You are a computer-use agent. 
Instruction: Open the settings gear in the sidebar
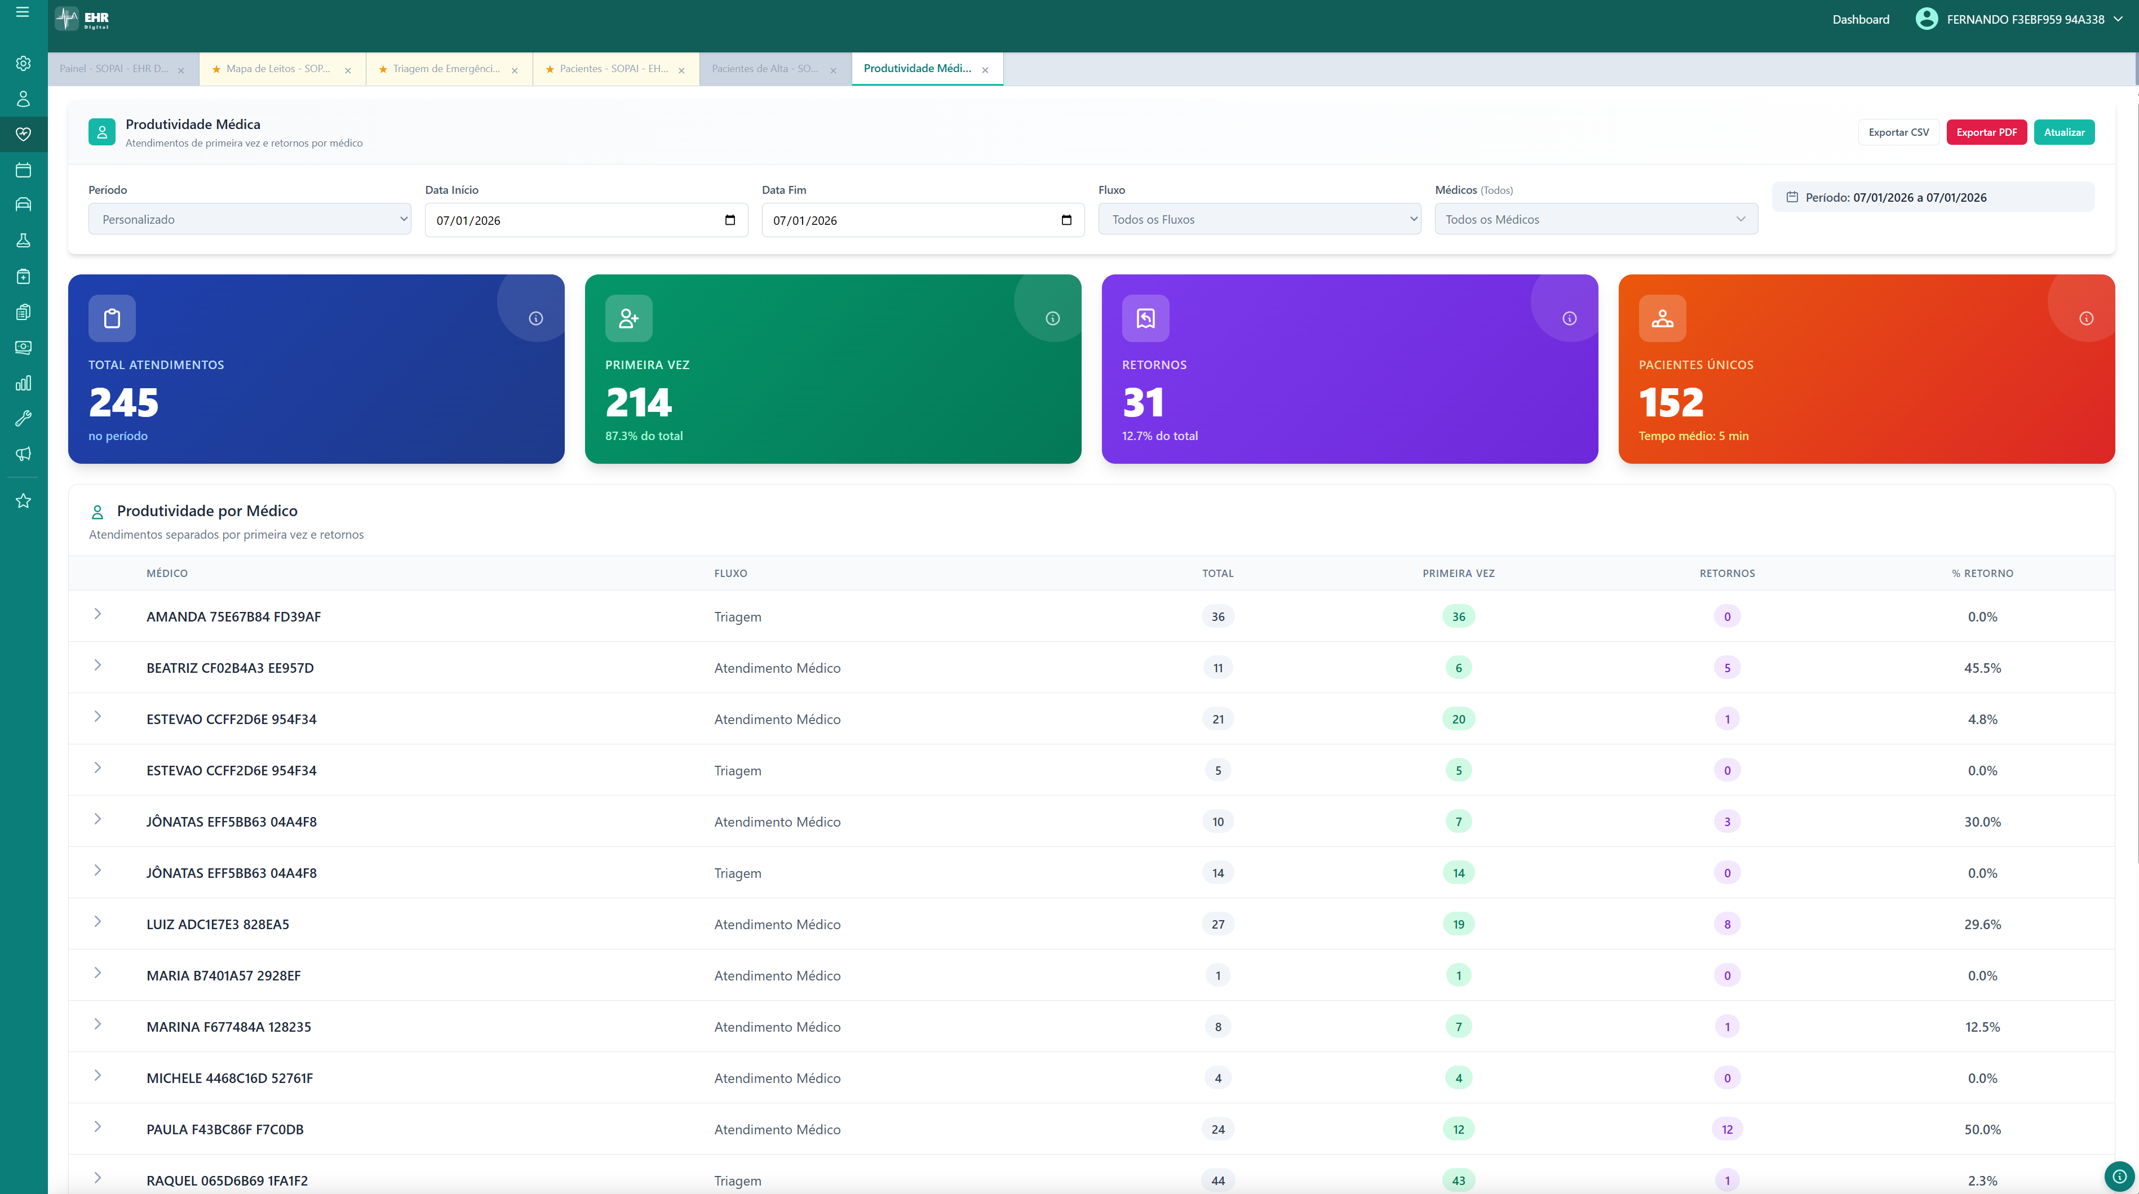23,63
